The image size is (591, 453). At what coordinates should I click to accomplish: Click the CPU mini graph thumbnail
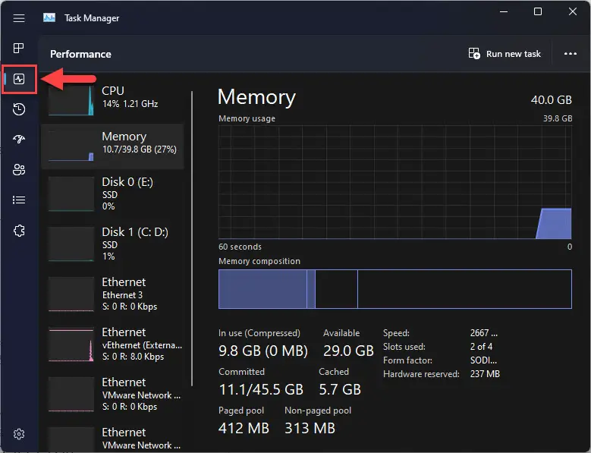(x=71, y=100)
